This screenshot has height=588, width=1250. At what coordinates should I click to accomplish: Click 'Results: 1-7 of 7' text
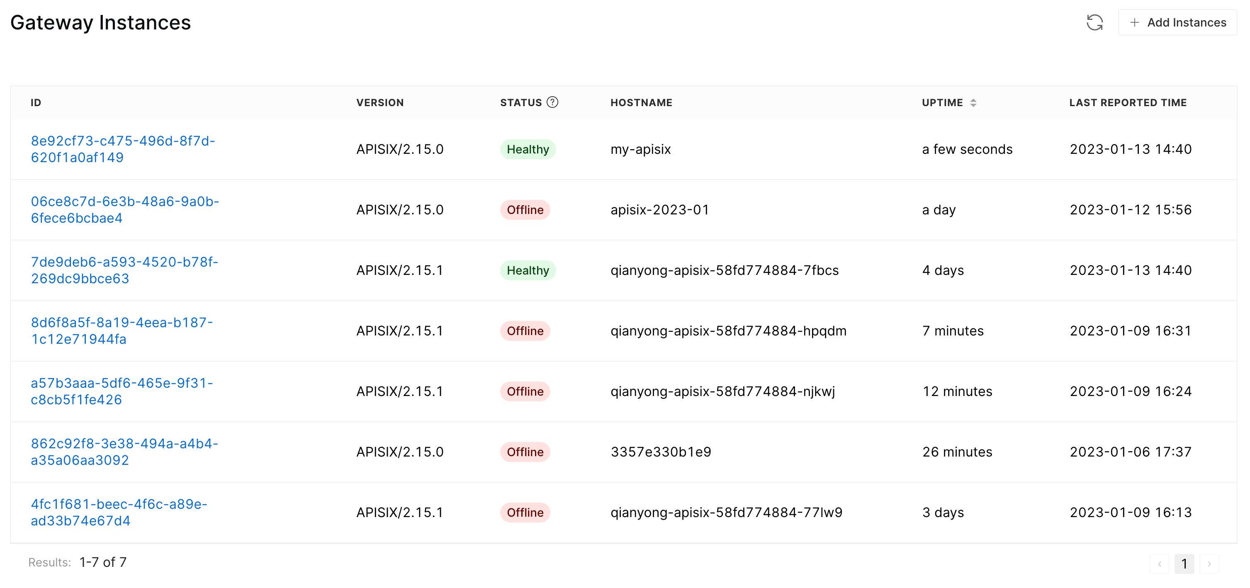pyautogui.click(x=78, y=562)
